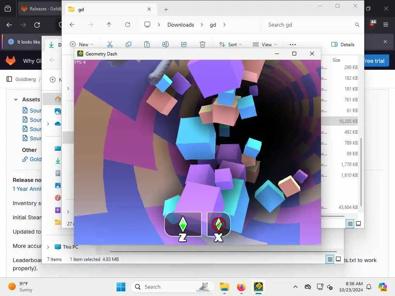Open Copilot preview icon in taskbar
Viewport: 395px width, 296px height.
click(383, 287)
